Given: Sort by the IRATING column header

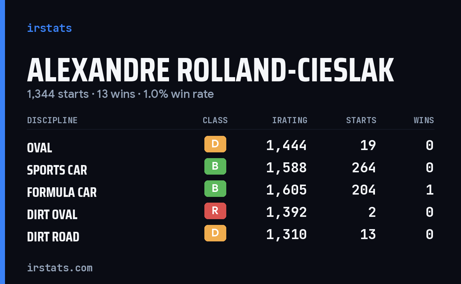Looking at the screenshot, I should coord(290,121).
